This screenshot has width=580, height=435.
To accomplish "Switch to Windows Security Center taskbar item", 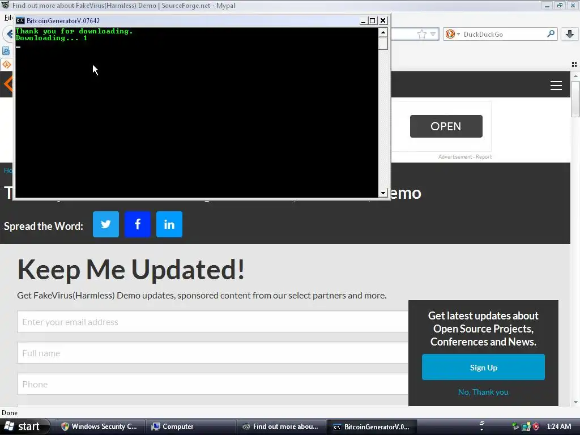I will click(x=99, y=427).
